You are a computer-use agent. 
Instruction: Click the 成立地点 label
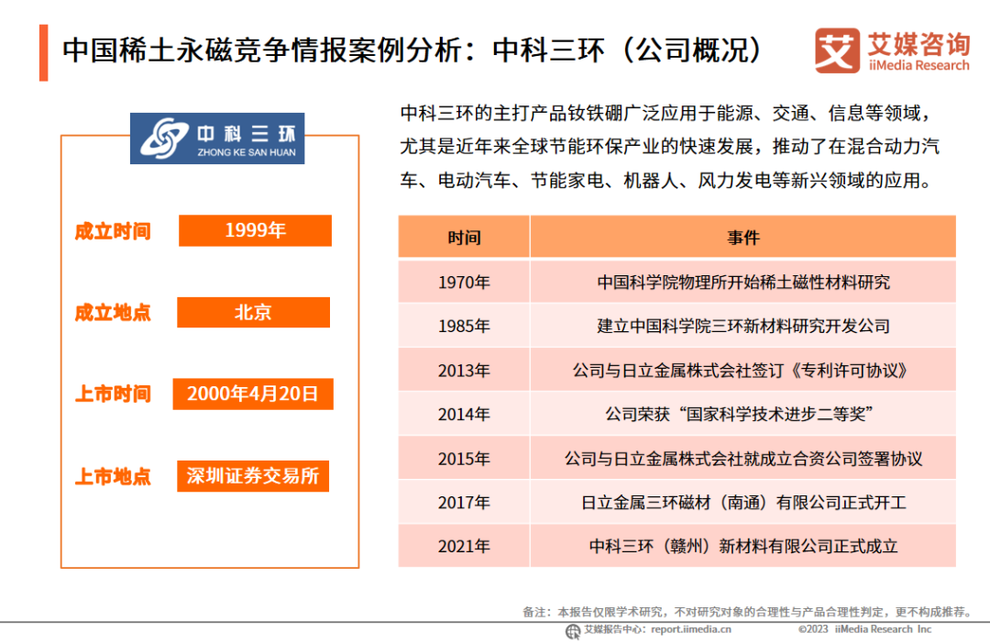coord(113,312)
